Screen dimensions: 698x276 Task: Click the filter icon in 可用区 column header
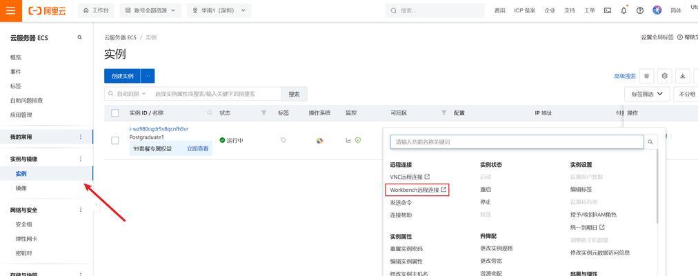[443, 113]
